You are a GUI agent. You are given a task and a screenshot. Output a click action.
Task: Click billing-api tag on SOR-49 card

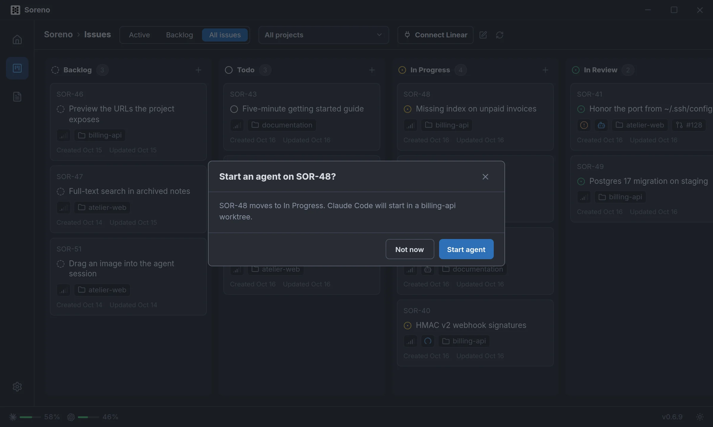(620, 197)
